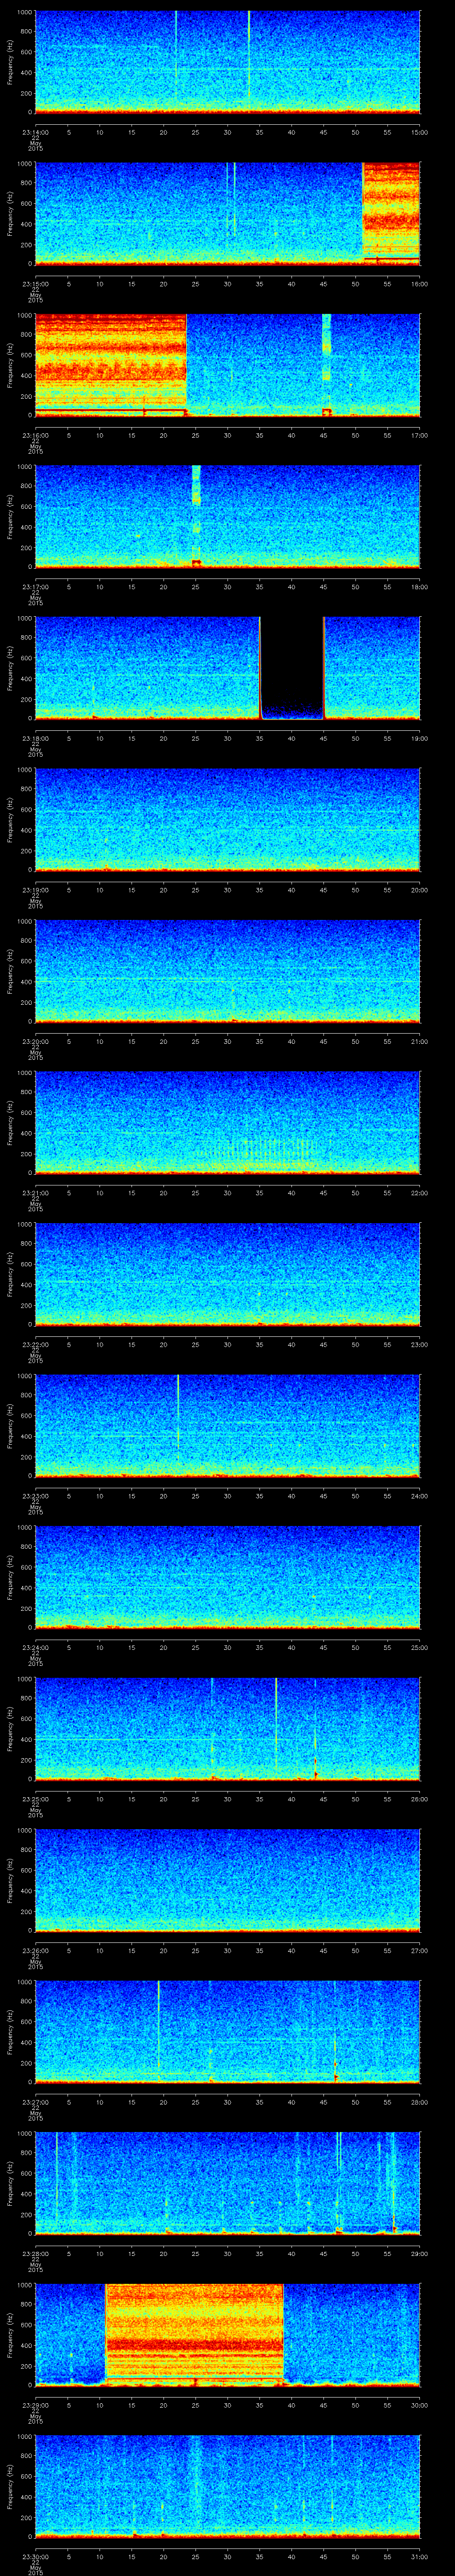Click the 15:00 end time label
The width and height of the screenshot is (455, 2576).
420,131
